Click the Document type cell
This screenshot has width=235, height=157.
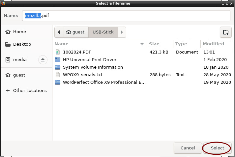[x=187, y=52]
